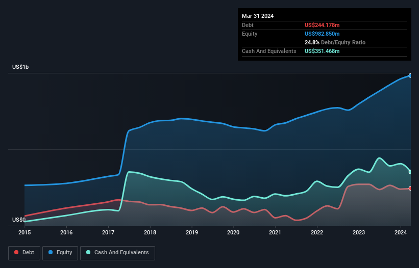Click the US$982.850m equity value

(x=322, y=34)
